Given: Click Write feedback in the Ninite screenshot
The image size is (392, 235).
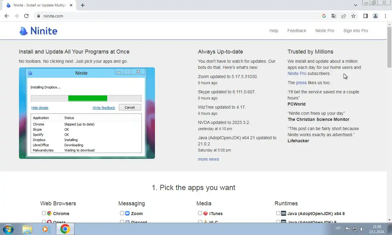Looking at the screenshot, I should [104, 108].
